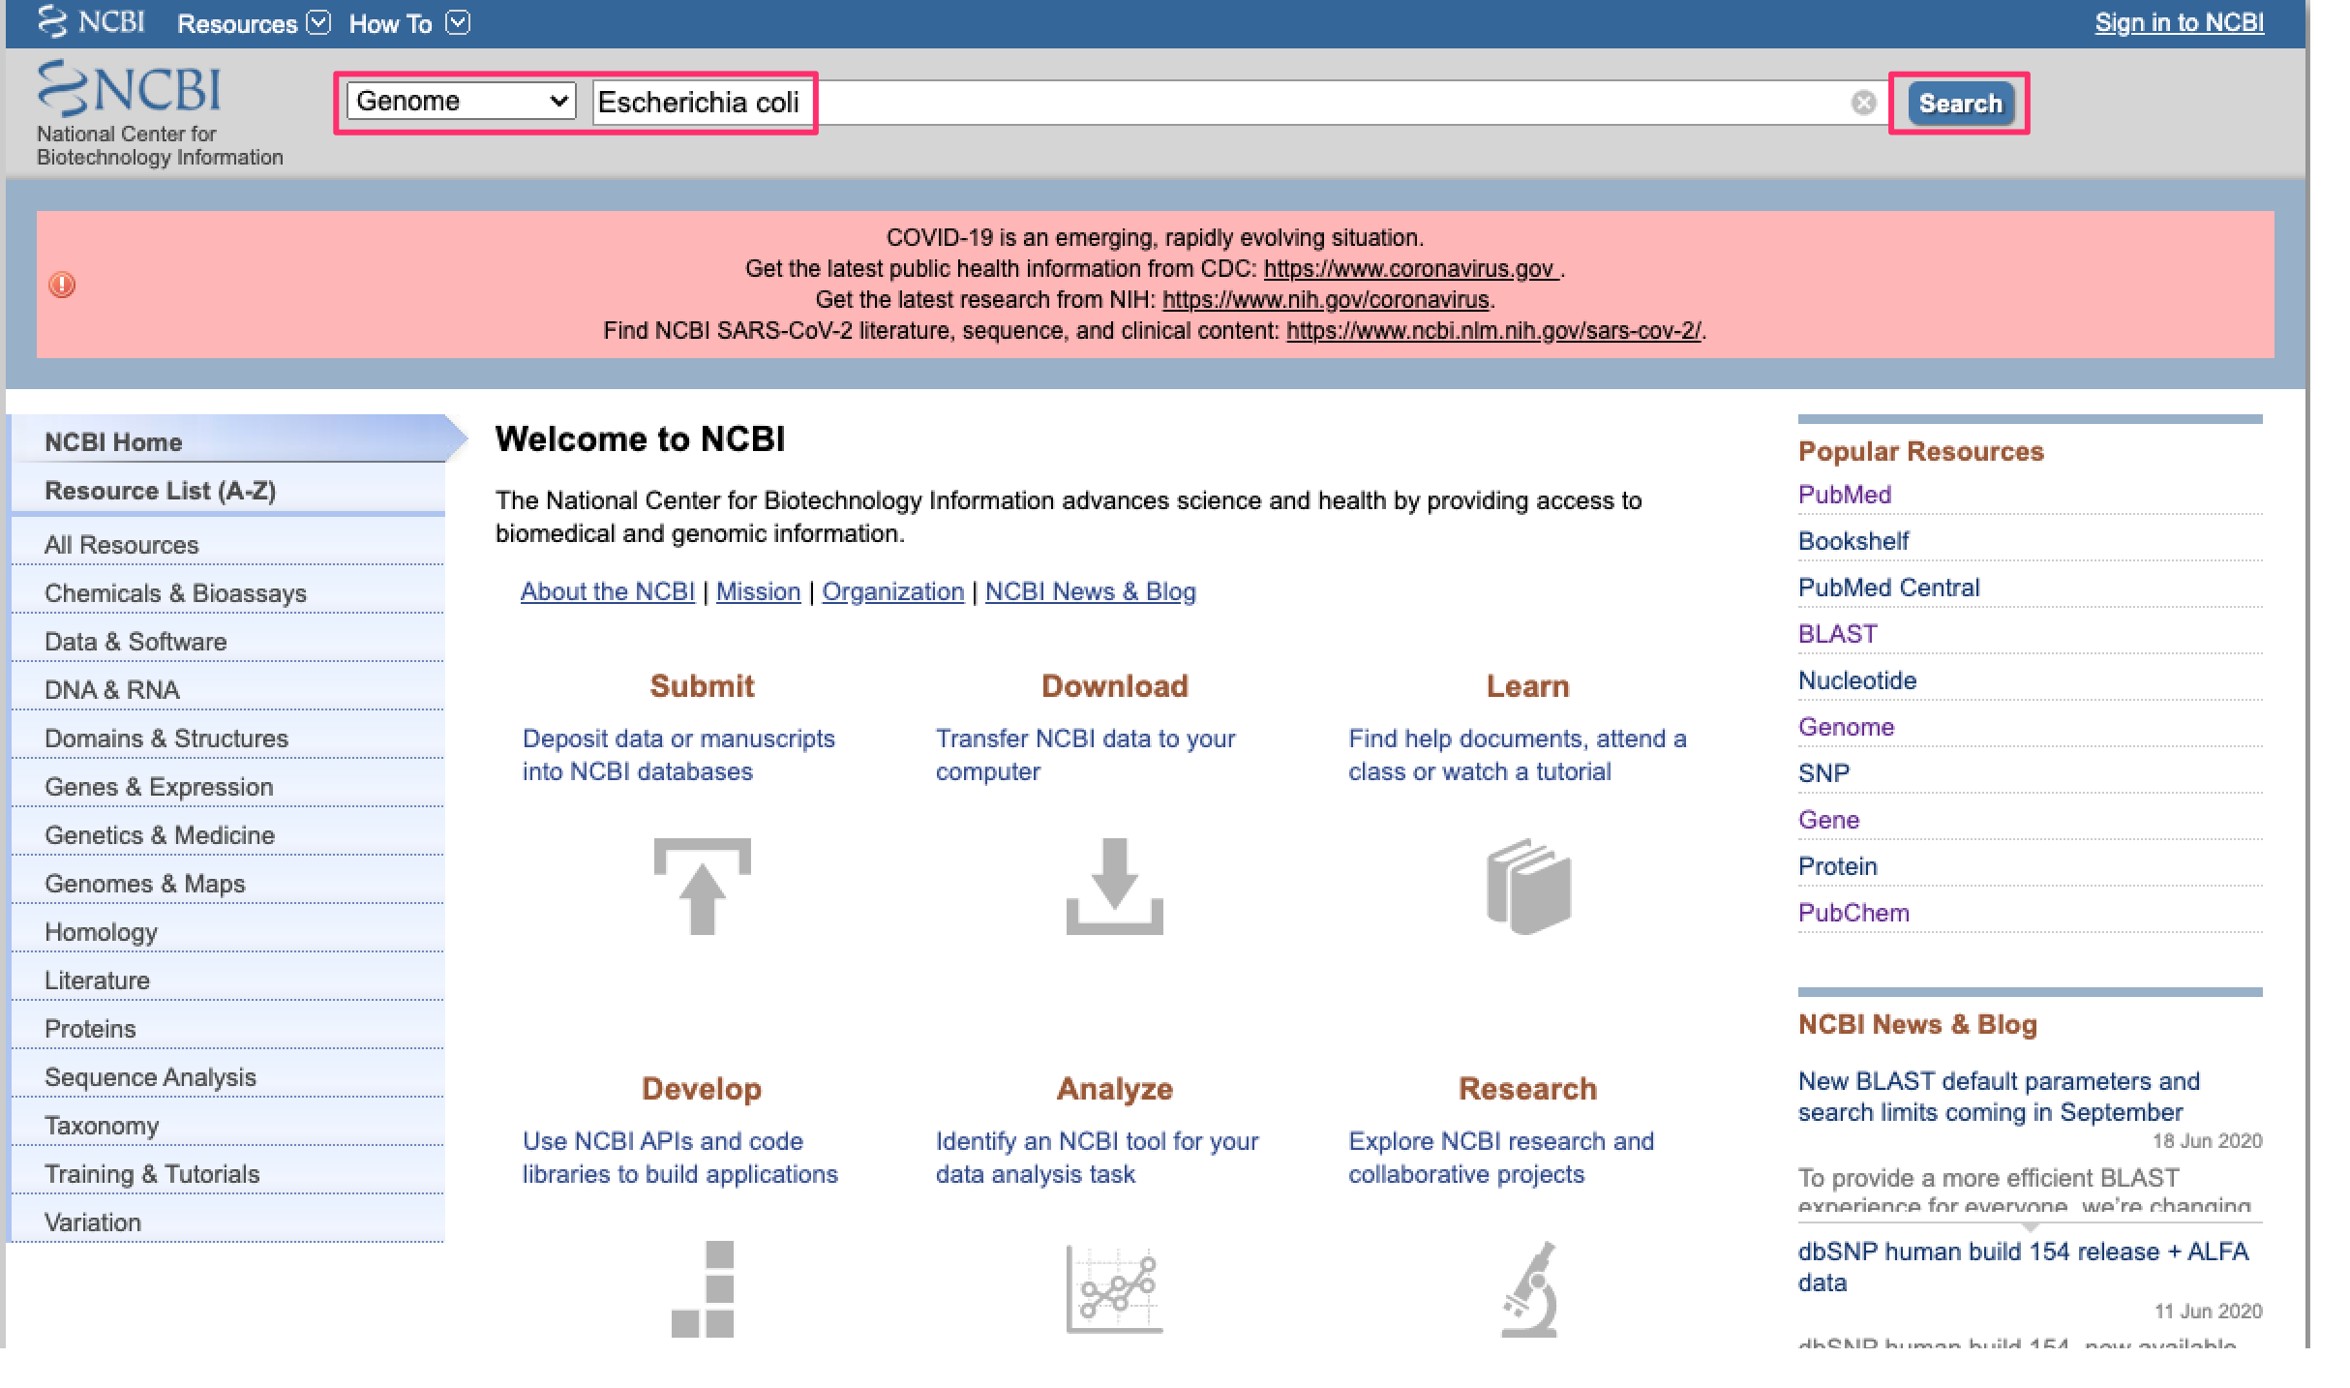Click the Learn books icon
2350x1388 pixels.
pyautogui.click(x=1528, y=887)
